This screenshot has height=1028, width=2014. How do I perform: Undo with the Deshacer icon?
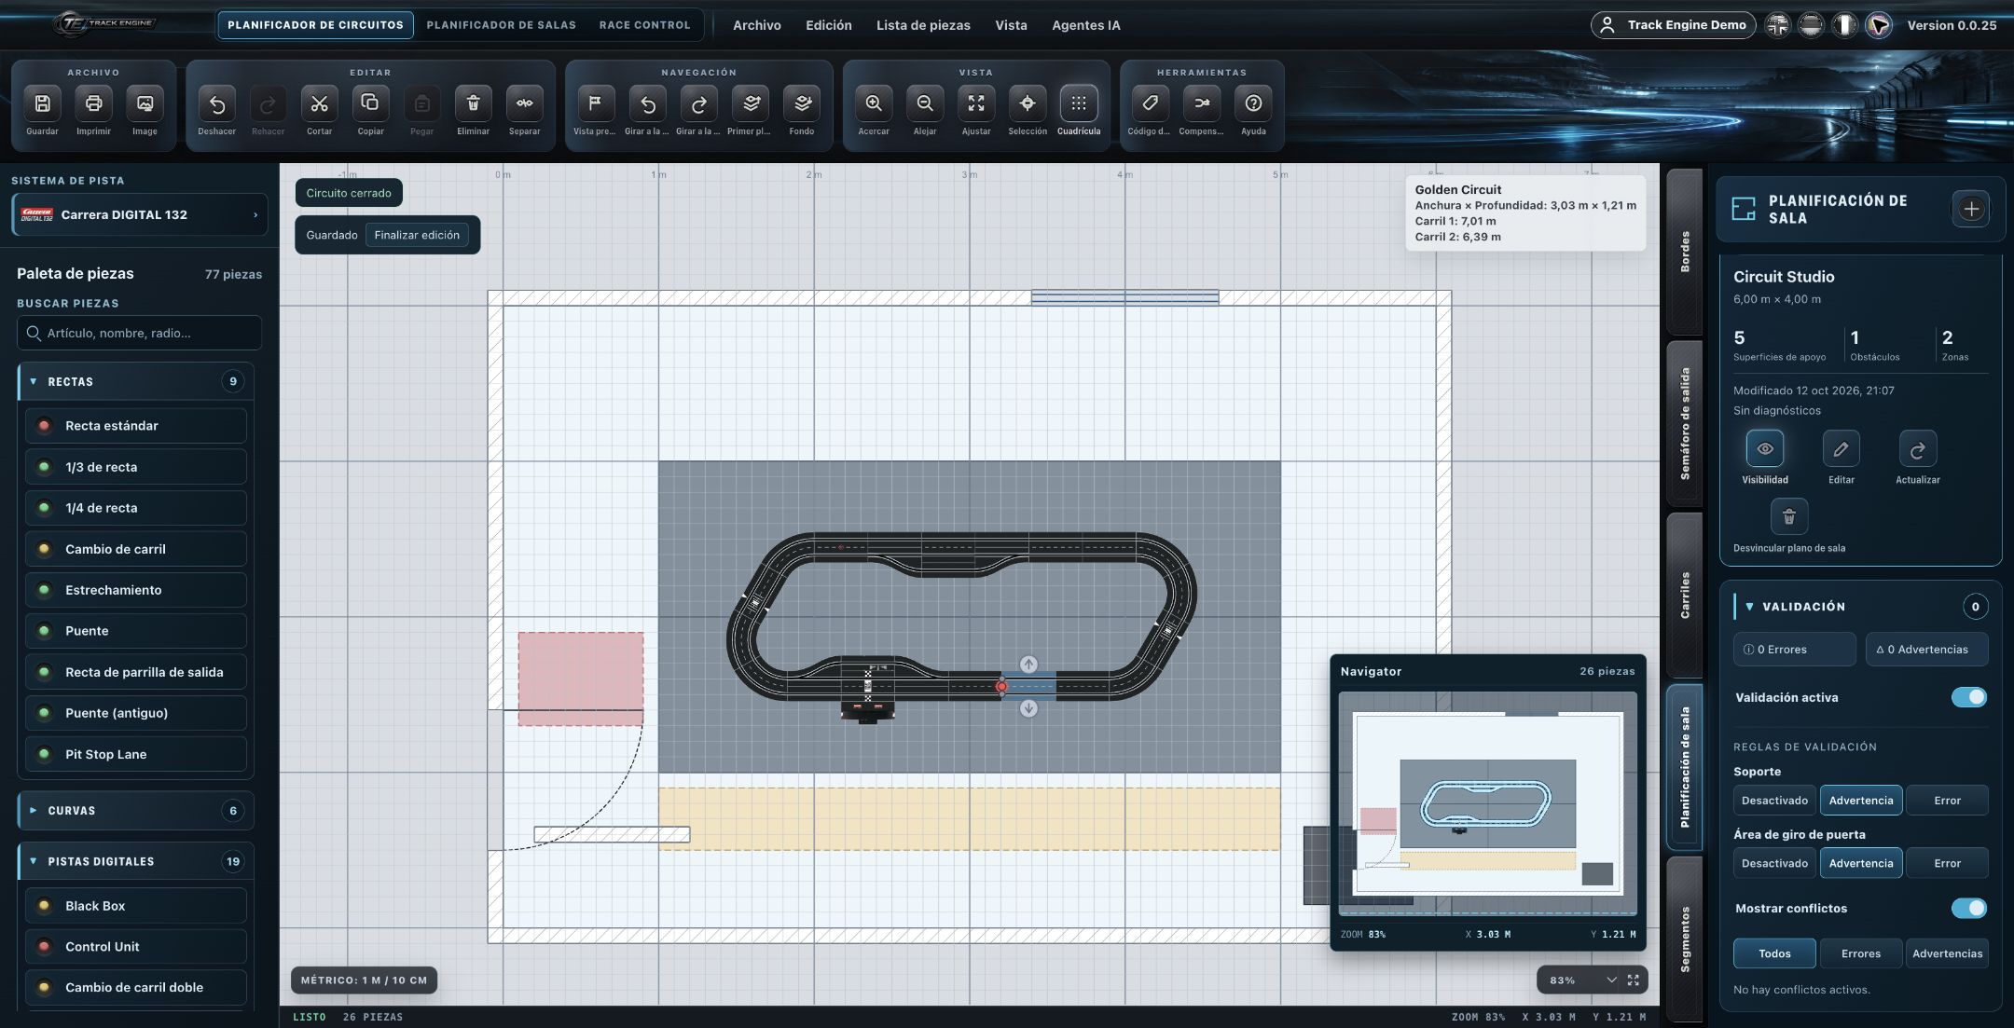pyautogui.click(x=216, y=103)
